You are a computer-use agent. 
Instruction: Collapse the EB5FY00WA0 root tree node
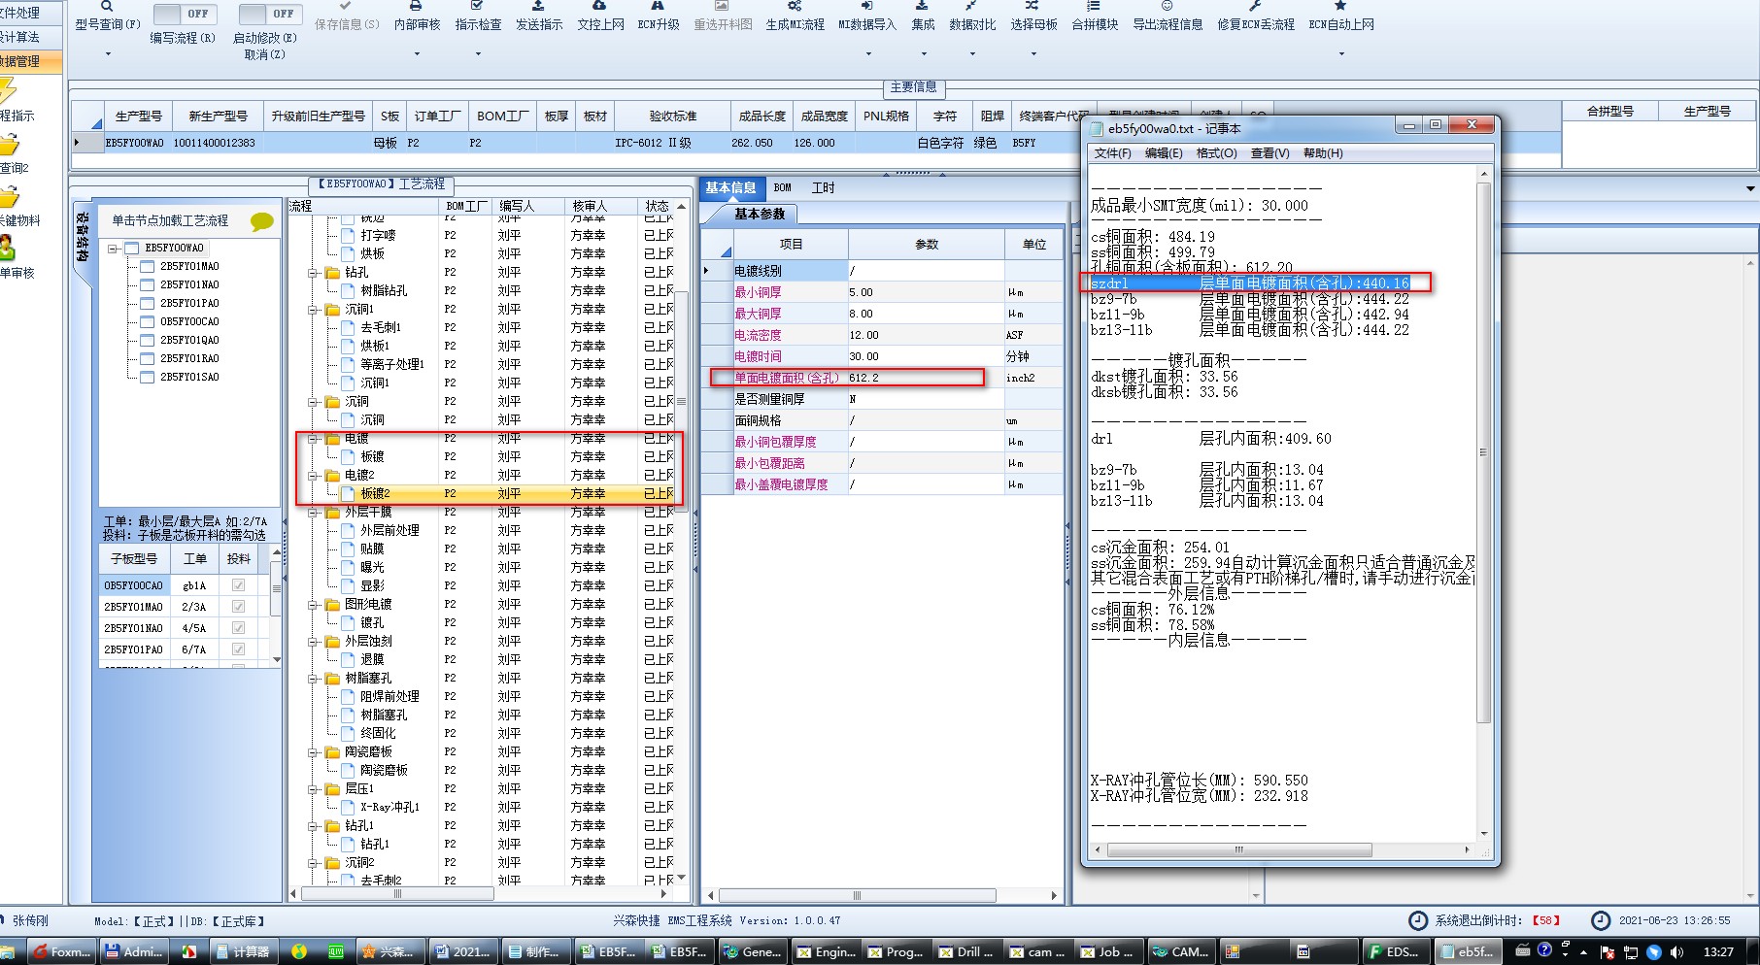(114, 249)
